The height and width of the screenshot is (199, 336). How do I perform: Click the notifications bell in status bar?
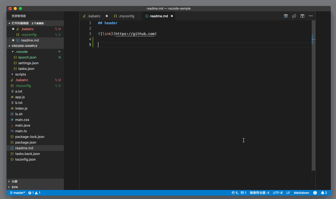(324, 193)
